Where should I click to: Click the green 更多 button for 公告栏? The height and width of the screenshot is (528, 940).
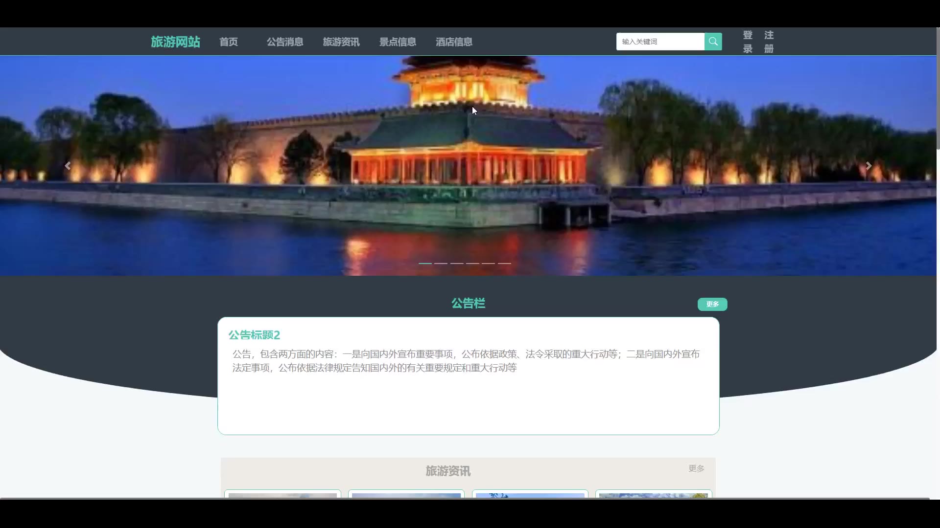click(x=712, y=304)
